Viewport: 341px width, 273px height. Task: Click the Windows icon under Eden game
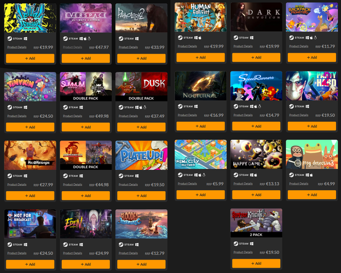click(81, 245)
